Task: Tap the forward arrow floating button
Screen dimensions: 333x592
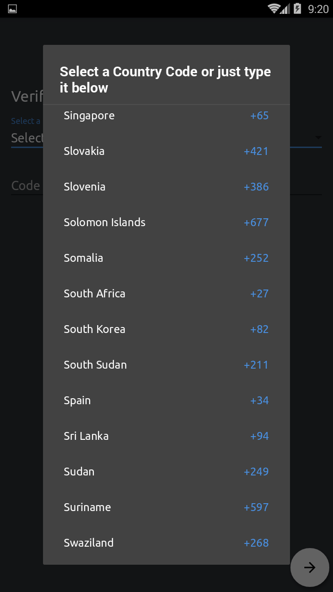Action: click(309, 567)
